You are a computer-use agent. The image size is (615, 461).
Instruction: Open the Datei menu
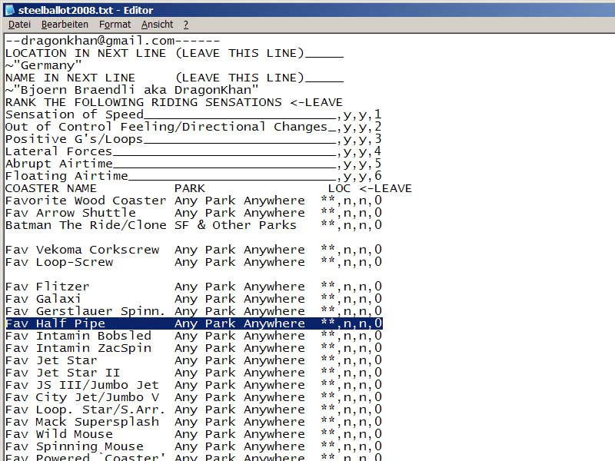[x=19, y=25]
